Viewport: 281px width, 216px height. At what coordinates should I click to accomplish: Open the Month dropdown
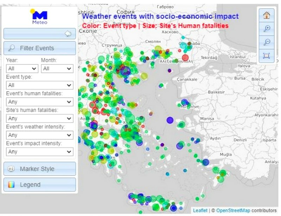point(57,68)
